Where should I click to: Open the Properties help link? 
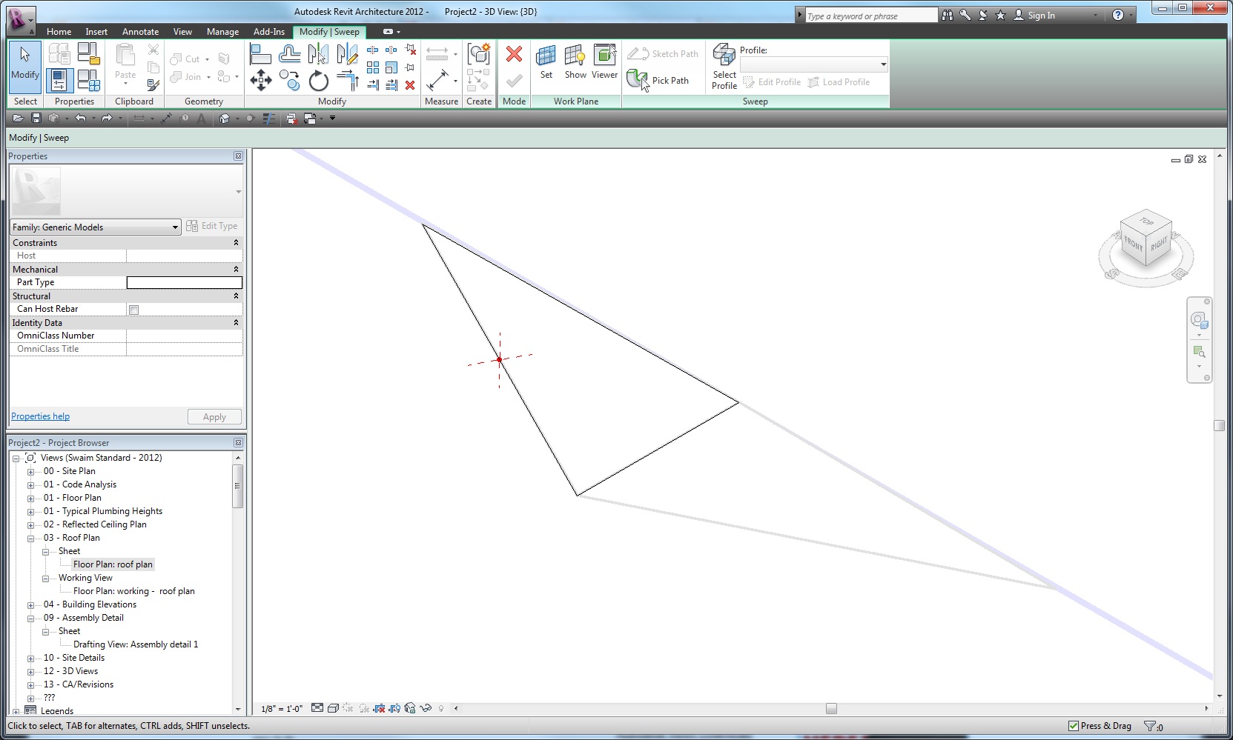[x=41, y=416]
